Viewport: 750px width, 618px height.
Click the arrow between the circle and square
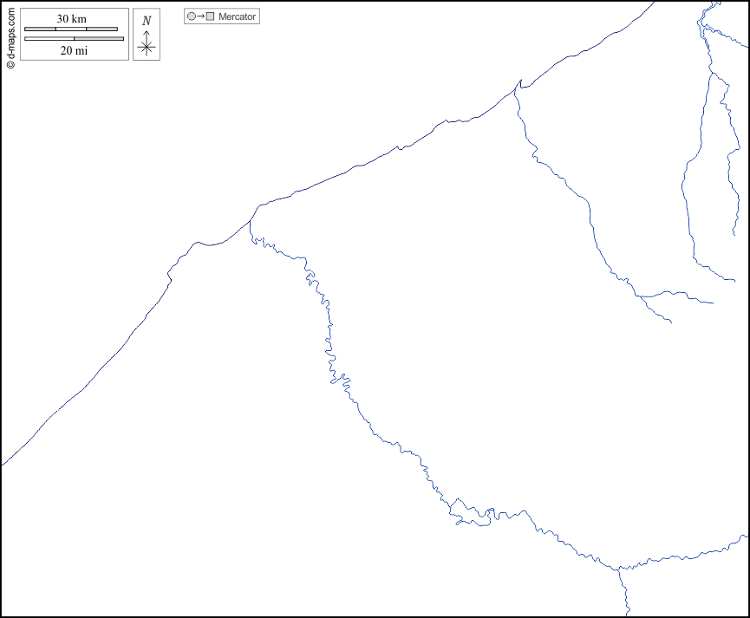(x=200, y=16)
